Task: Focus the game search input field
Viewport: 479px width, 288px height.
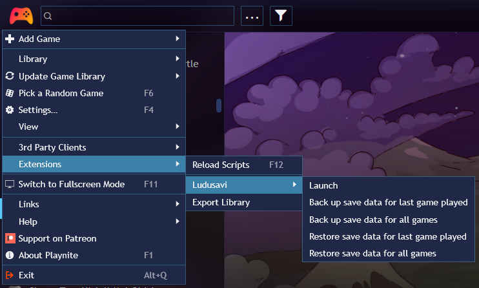Action: (138, 16)
